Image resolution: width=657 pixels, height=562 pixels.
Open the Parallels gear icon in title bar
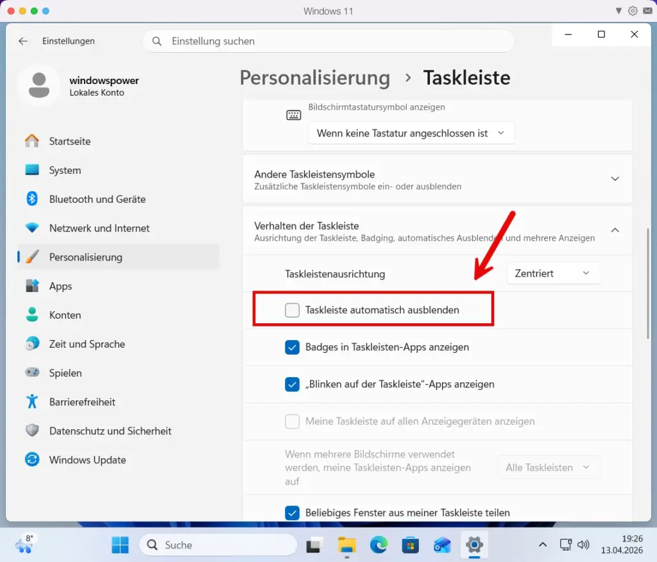tap(633, 11)
